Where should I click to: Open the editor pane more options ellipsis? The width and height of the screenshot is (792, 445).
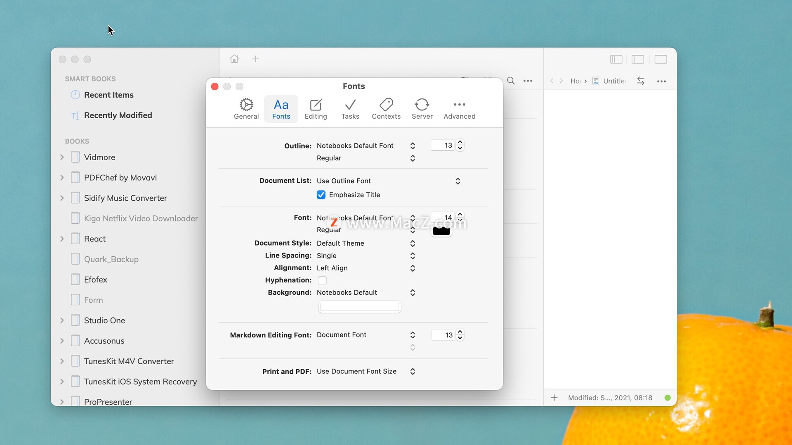coord(662,81)
